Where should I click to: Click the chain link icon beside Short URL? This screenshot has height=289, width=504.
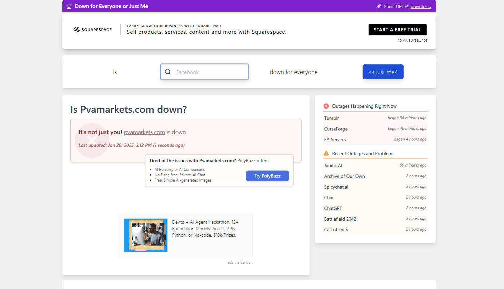379,6
